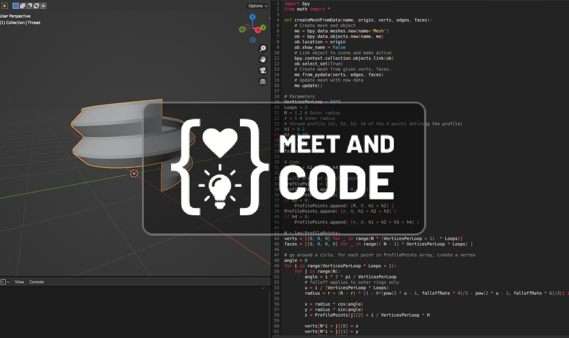Select the Select Box tool icon
The height and width of the screenshot is (338, 569).
pyautogui.click(x=5, y=6)
